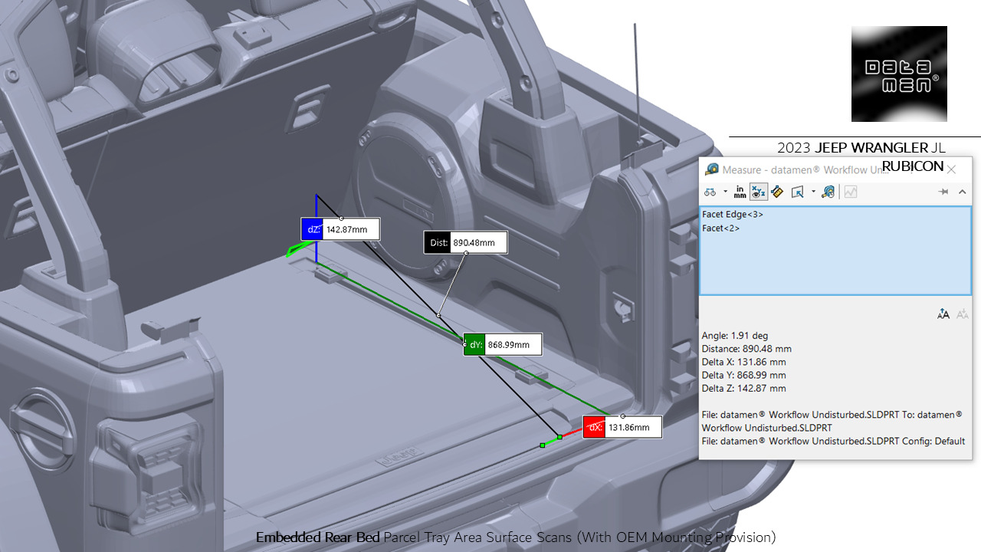Click the Dist 890.48mm callout
Image resolution: width=981 pixels, height=552 pixels.
pyautogui.click(x=465, y=243)
